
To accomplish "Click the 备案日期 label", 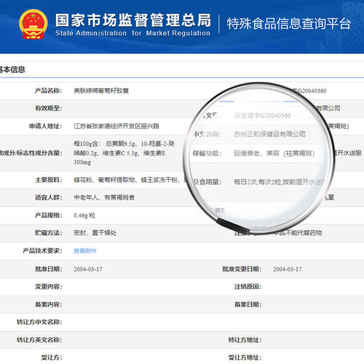I will [x=248, y=304].
